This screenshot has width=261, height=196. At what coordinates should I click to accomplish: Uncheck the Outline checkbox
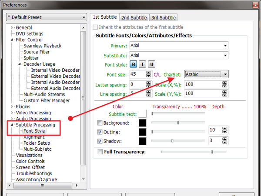[x=100, y=132]
